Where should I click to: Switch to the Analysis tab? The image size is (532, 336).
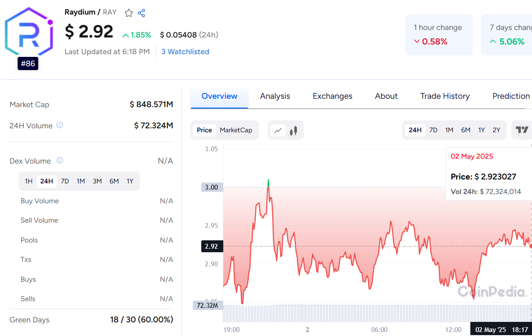click(x=275, y=96)
